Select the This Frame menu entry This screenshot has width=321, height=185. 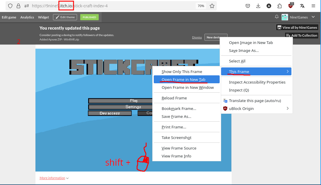coord(256,72)
